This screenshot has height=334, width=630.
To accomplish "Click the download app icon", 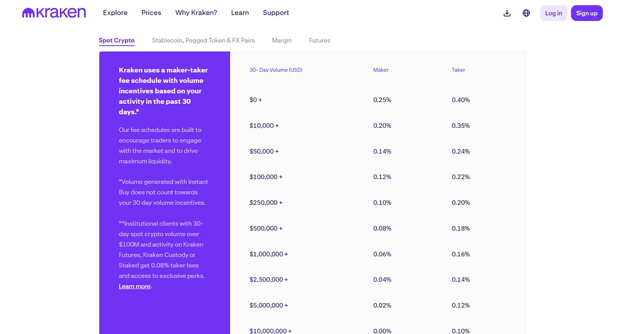I will 507,13.
